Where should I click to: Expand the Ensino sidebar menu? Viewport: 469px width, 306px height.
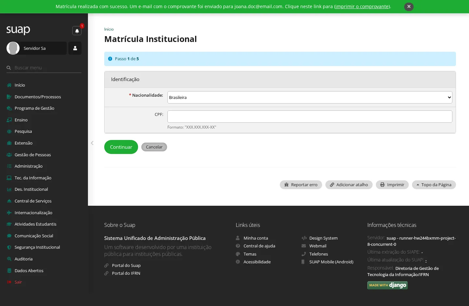pos(44,120)
